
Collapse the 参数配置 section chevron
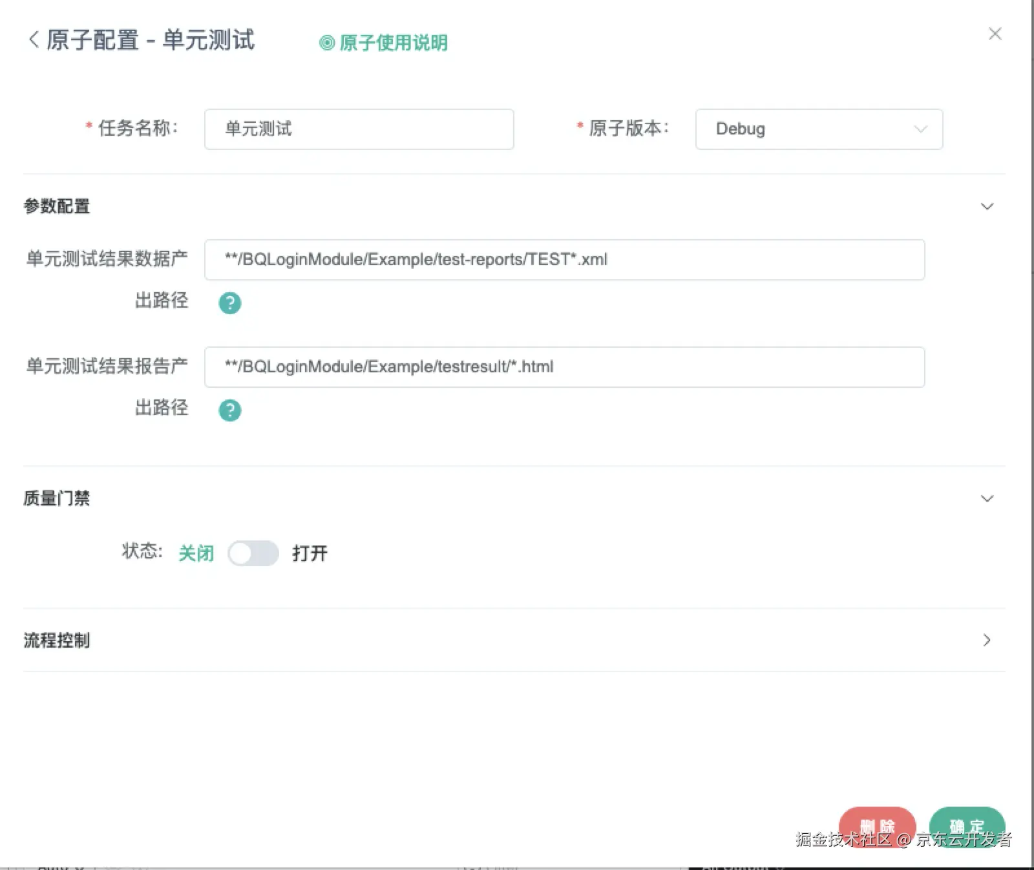point(987,207)
